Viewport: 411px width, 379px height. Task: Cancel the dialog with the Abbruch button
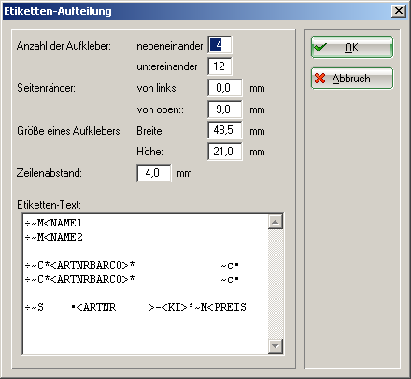[352, 79]
